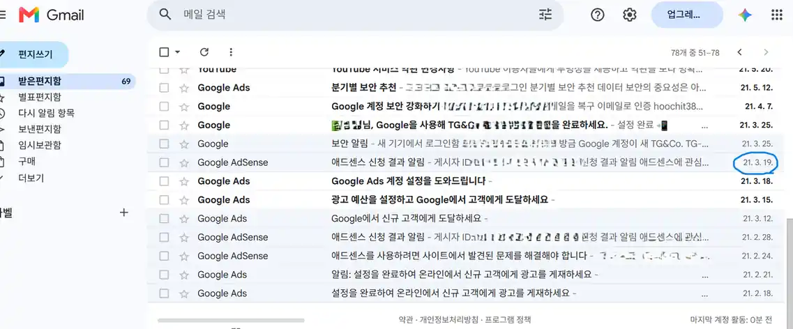Star the Google Ads 21. 3. 15. email
The image size is (793, 329).
pyautogui.click(x=184, y=200)
